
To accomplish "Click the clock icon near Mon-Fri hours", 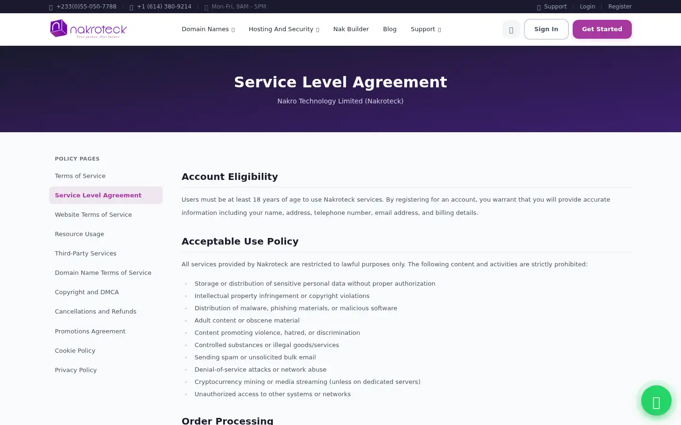I will tap(206, 7).
